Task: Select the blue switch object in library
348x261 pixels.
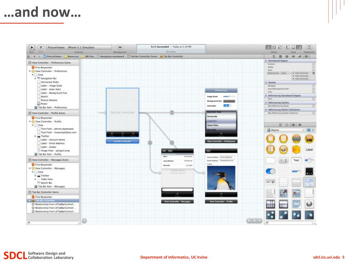Action: point(271,171)
